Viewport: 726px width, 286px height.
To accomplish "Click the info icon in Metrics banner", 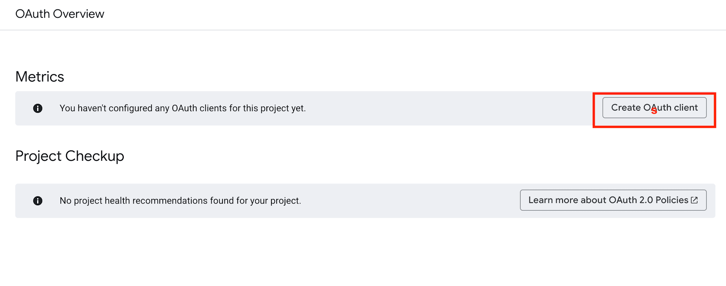I will pyautogui.click(x=38, y=108).
